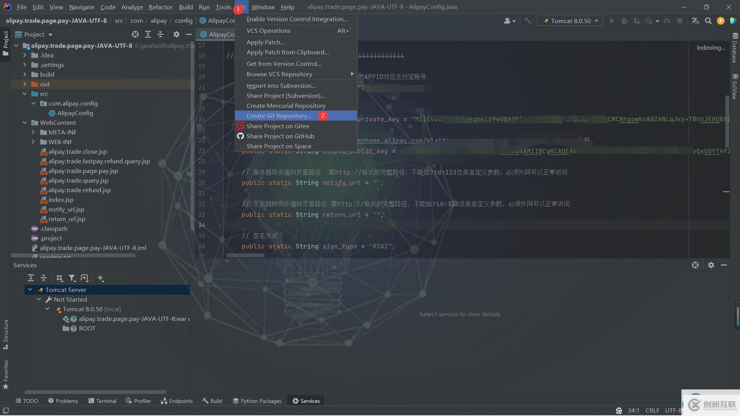Screen dimensions: 740x416
Task: Click the Filter icon in Services toolbar
Action: coord(72,278)
